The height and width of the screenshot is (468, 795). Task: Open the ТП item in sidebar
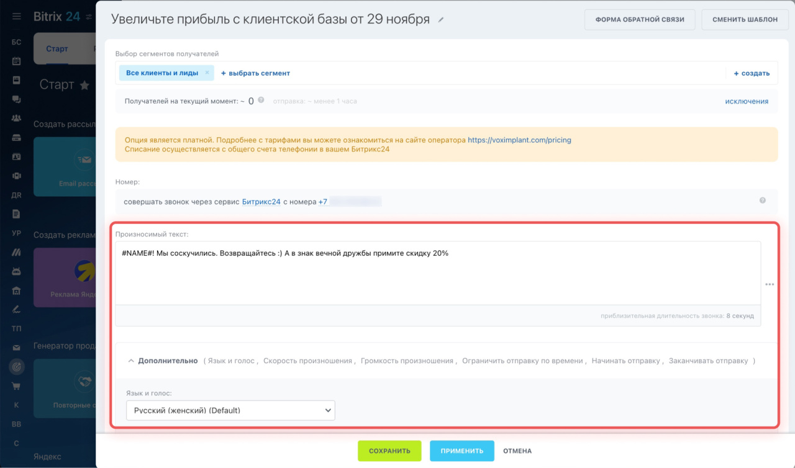(17, 328)
